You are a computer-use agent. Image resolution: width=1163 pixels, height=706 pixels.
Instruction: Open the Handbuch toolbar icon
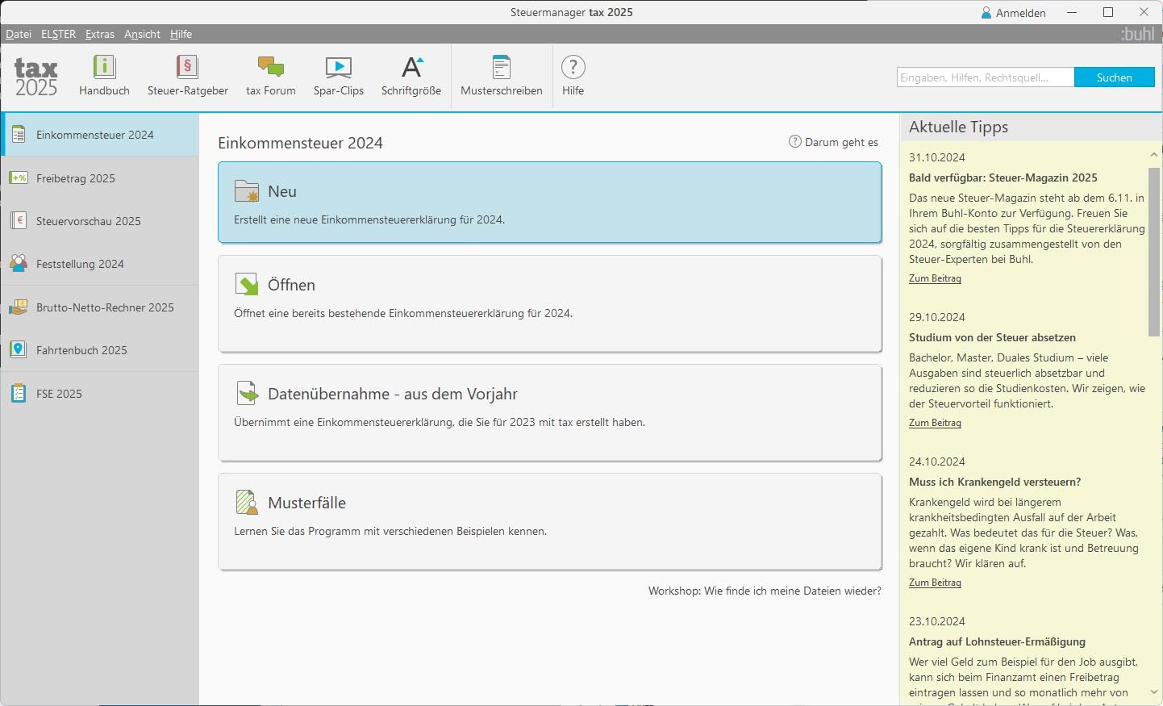tap(104, 68)
